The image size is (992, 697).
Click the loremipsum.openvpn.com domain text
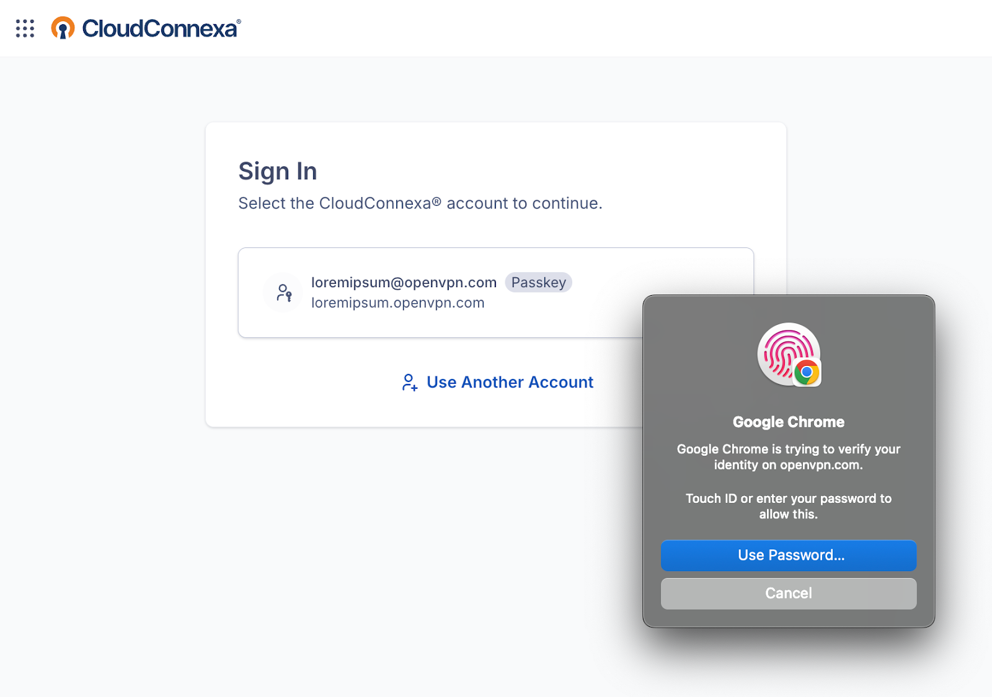[x=397, y=303]
